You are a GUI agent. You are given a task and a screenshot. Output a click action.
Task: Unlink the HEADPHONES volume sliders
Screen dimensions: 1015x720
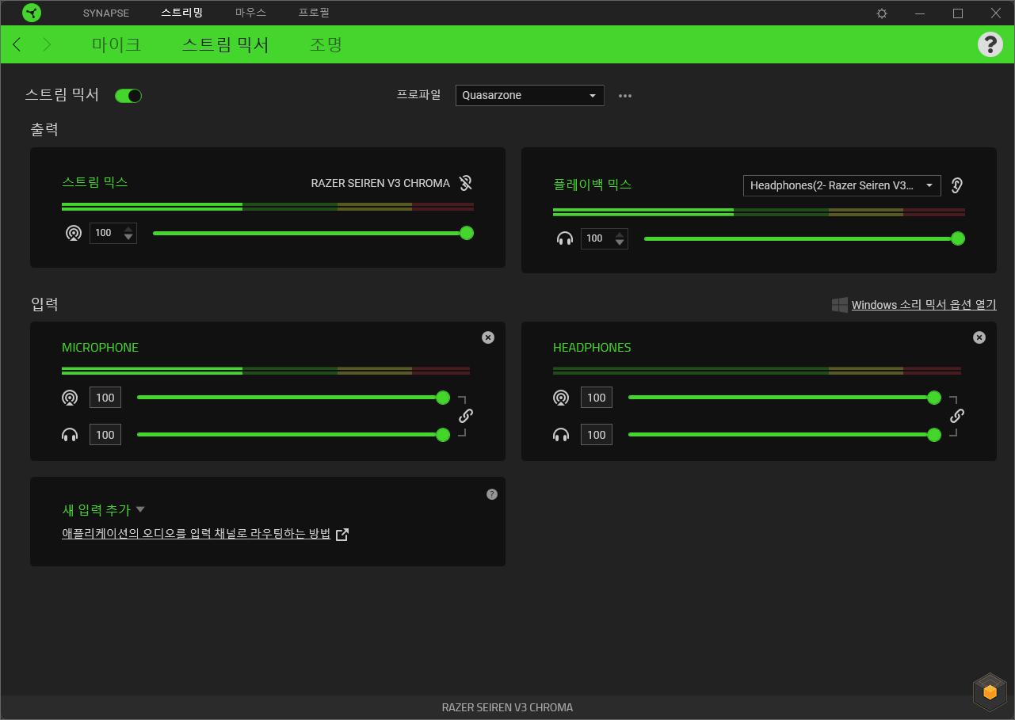tap(957, 416)
